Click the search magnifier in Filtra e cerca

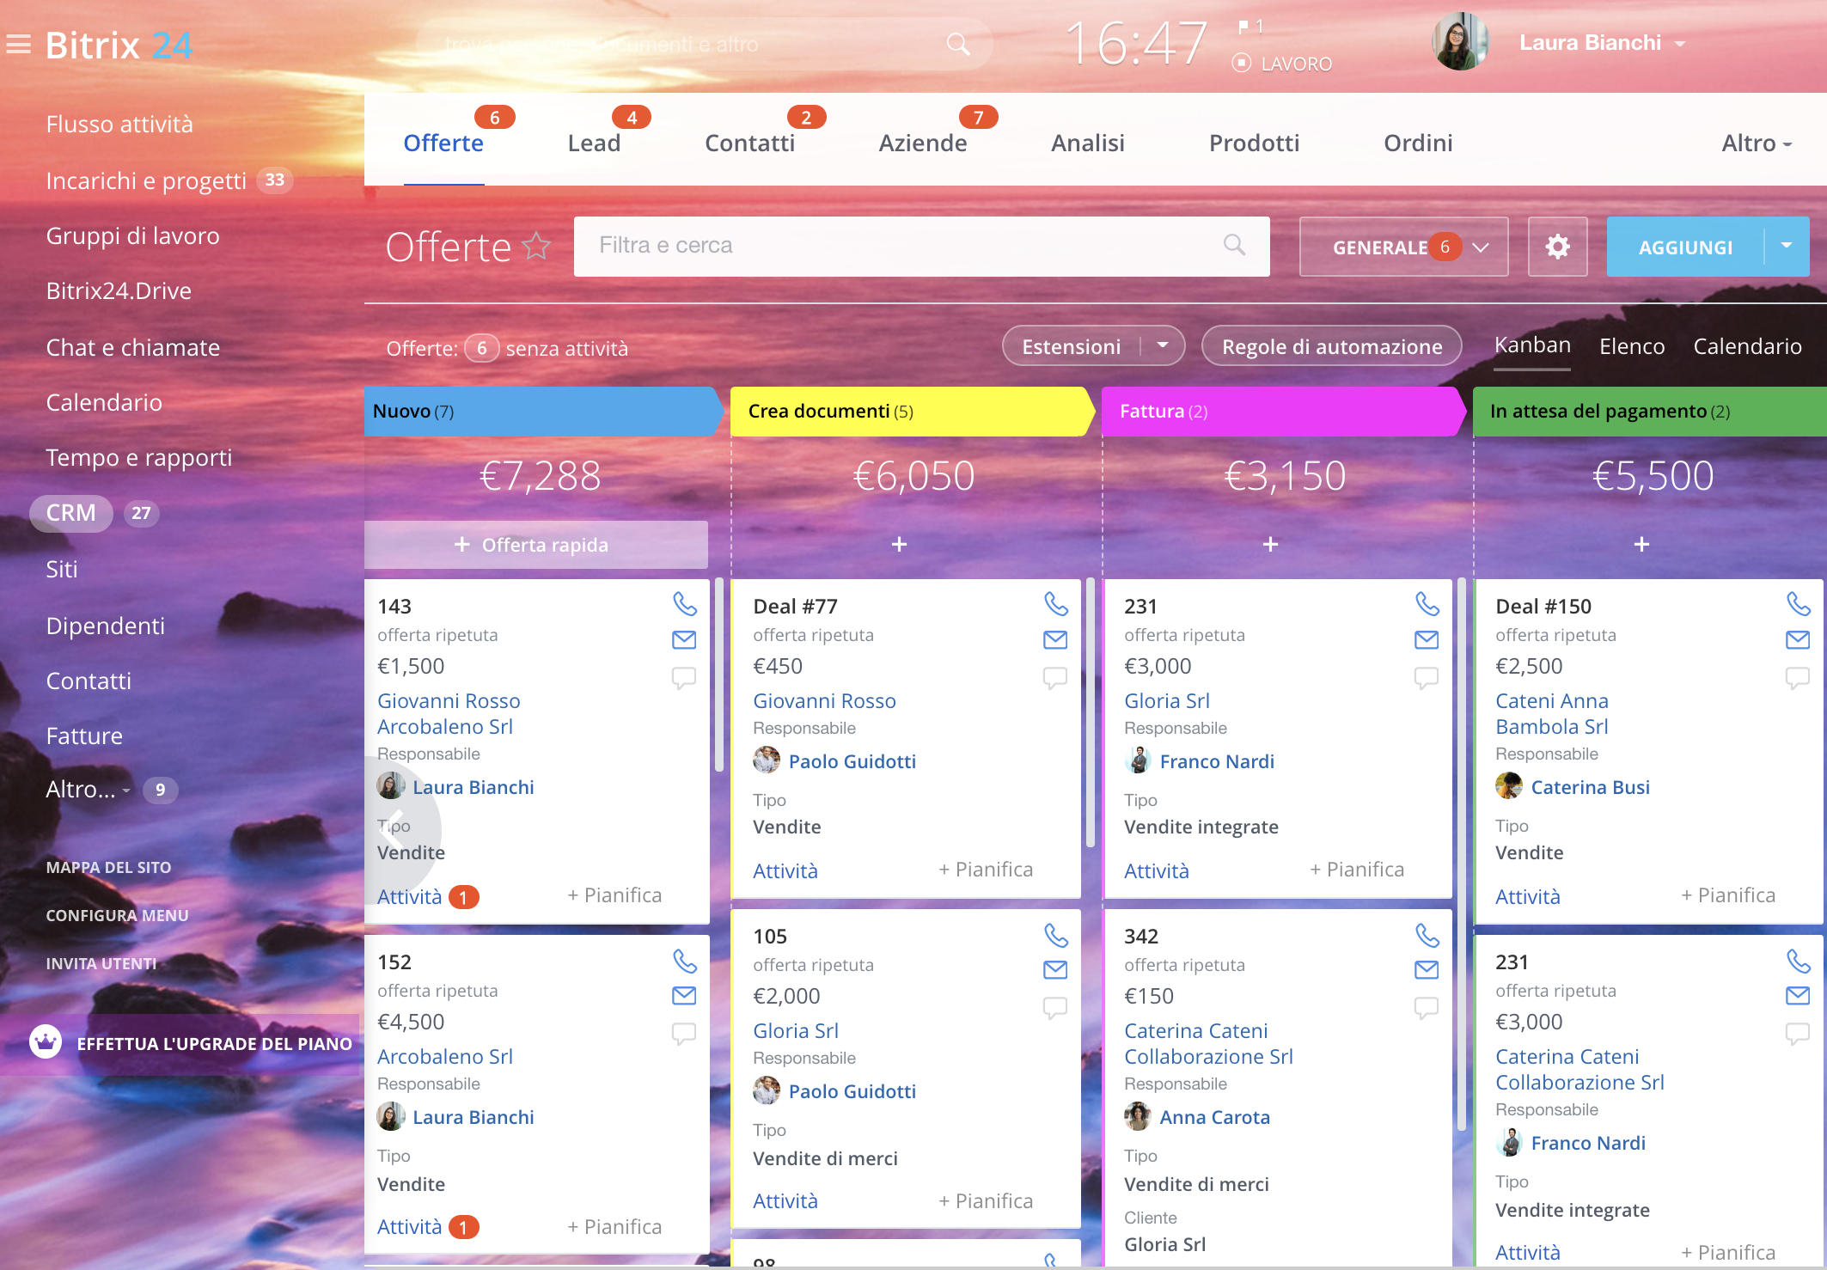tap(1234, 245)
